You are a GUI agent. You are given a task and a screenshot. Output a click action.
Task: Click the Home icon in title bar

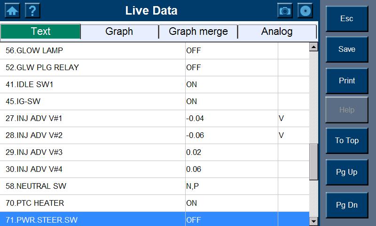click(x=12, y=10)
